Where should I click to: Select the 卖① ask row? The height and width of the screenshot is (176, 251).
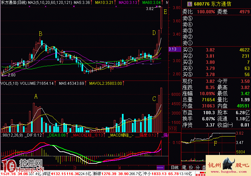click(216, 43)
